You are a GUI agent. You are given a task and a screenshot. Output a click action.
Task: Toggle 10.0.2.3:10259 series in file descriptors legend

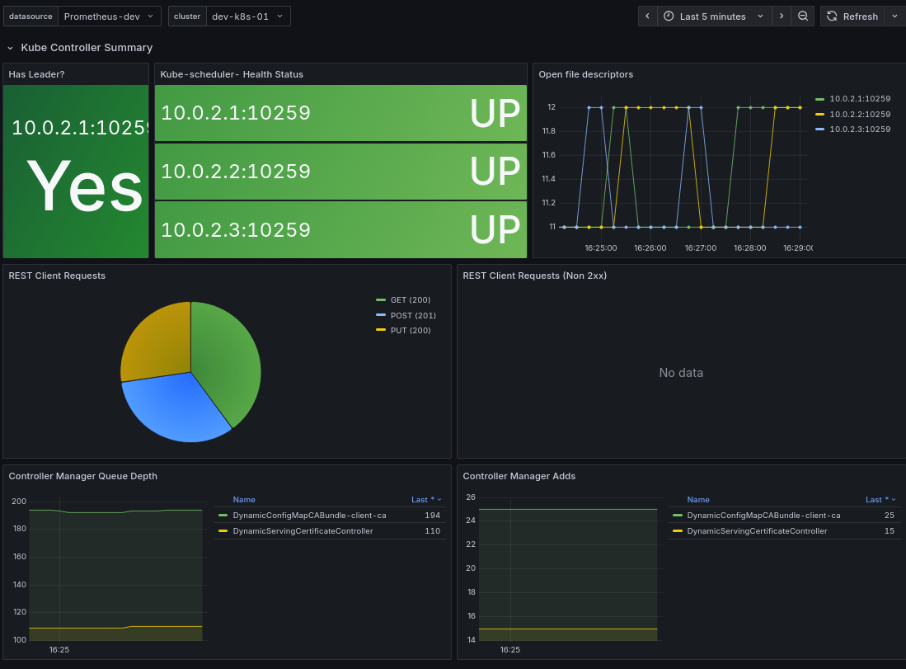[x=860, y=129]
